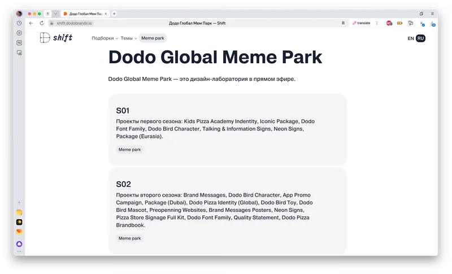Open the screenshot tool icon in sidebar

coord(19,53)
